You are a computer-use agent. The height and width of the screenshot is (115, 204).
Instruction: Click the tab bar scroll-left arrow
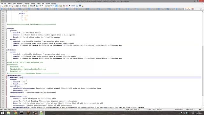(x=201, y=9)
